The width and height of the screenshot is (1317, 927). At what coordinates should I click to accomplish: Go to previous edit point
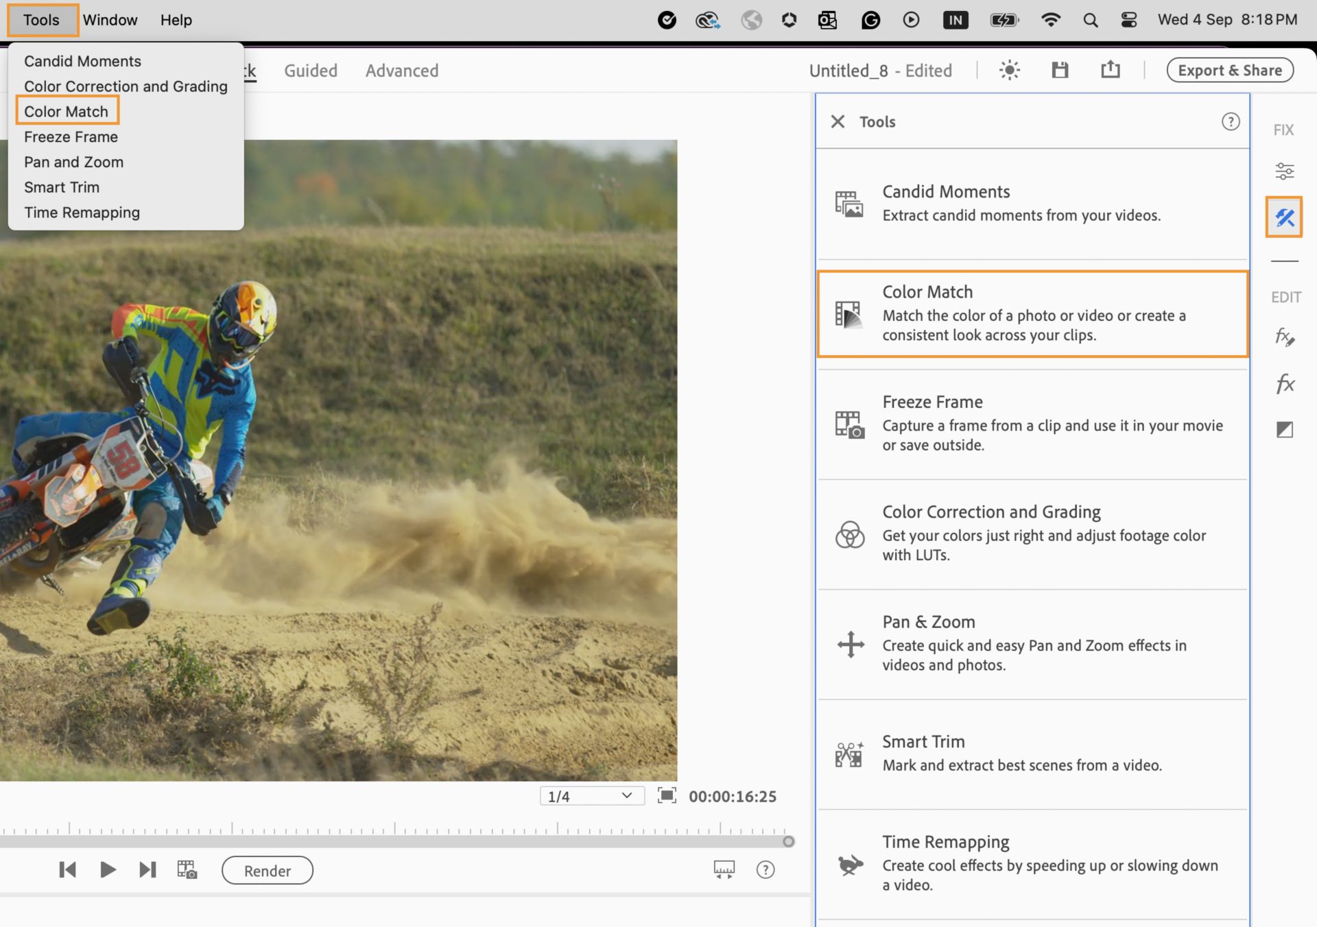[67, 870]
